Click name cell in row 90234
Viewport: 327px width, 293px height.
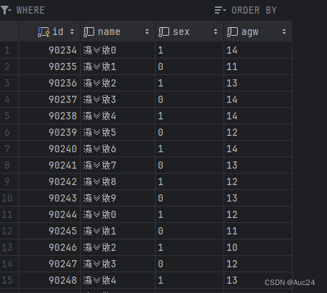(118, 50)
